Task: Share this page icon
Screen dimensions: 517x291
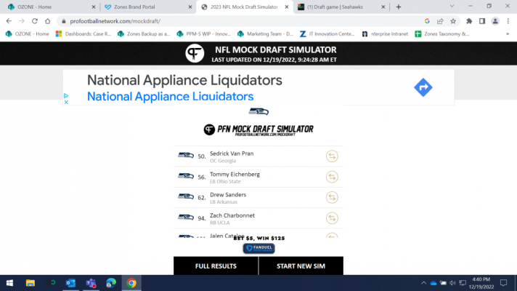Action: (x=440, y=21)
